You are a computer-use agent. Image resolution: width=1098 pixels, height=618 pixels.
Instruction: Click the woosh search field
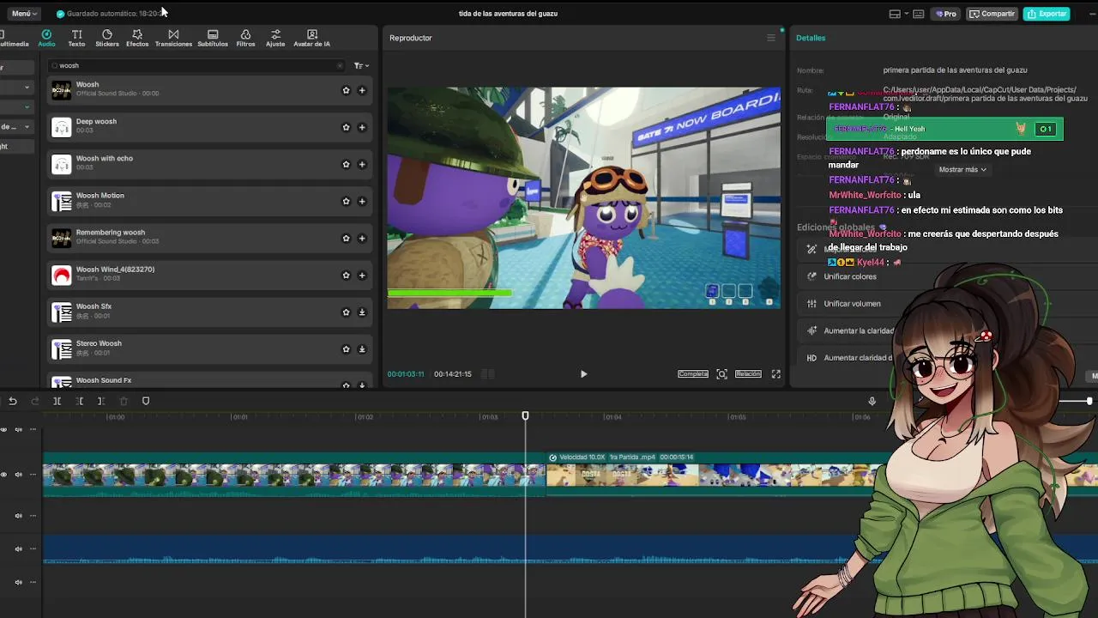(x=196, y=65)
